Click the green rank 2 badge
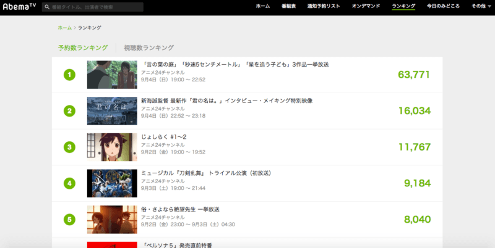The height and width of the screenshot is (248, 495). pyautogui.click(x=70, y=111)
